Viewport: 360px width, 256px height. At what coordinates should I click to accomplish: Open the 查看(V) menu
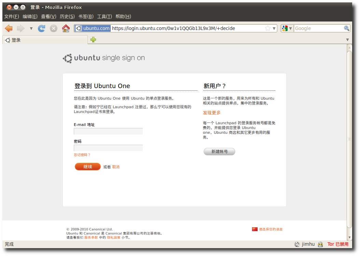pyautogui.click(x=49, y=16)
